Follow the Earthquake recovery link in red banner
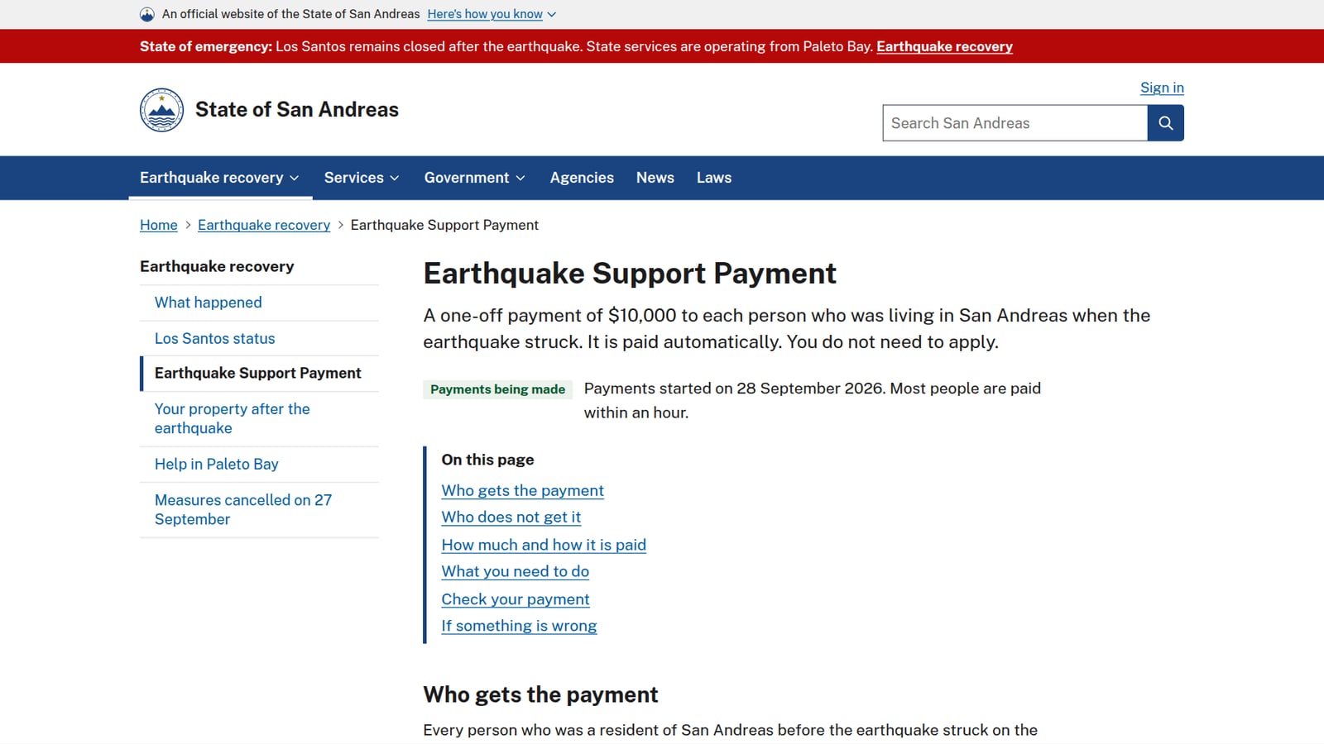Image resolution: width=1324 pixels, height=744 pixels. [944, 46]
